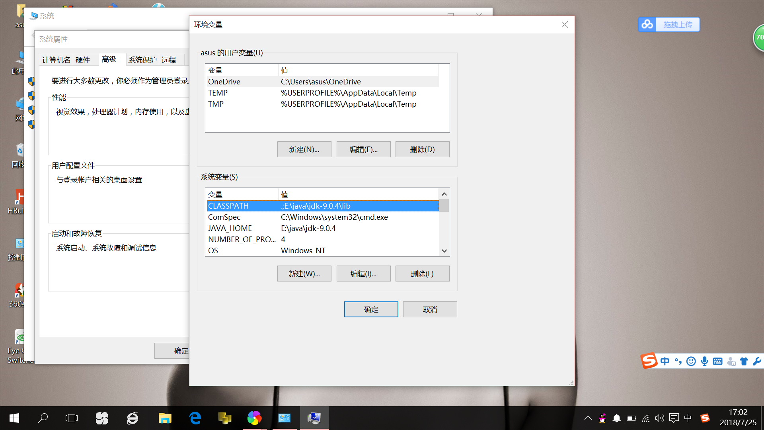Open File Explorer on taskbar
Screen dimensions: 764x430
pos(165,418)
